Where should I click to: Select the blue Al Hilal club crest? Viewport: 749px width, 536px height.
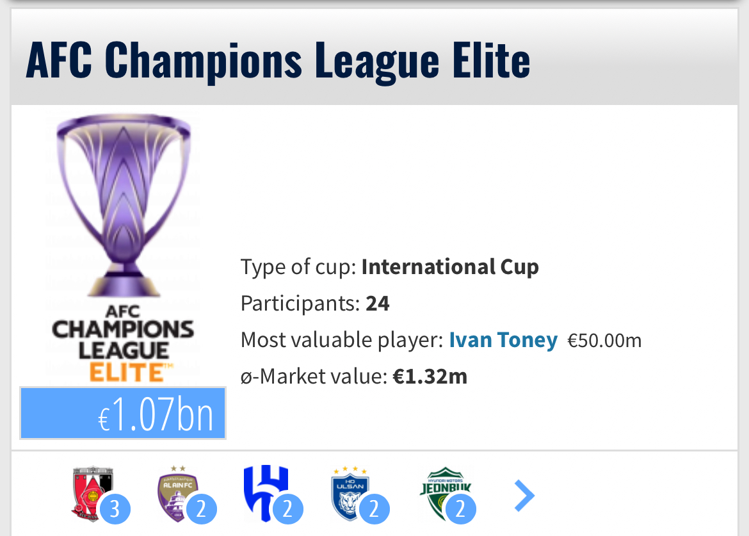click(x=264, y=492)
